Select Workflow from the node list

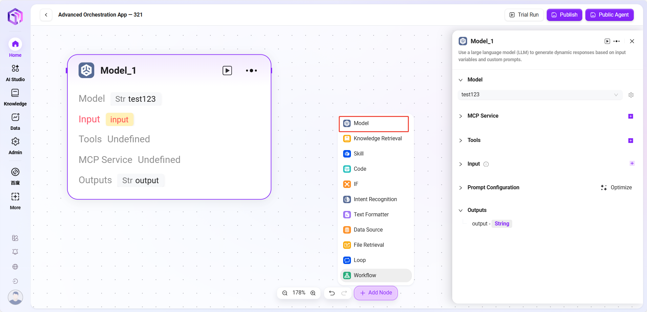coord(364,275)
